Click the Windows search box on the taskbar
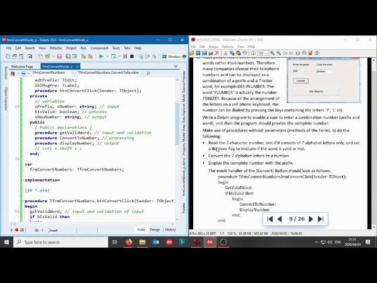Screen dimensions: 377x283 click(x=61, y=242)
